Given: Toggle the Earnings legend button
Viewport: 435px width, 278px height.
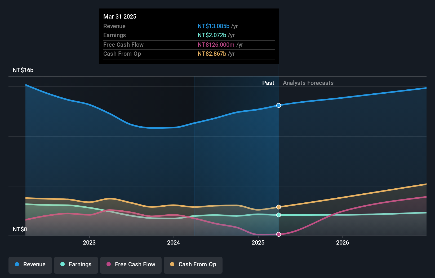Looking at the screenshot, I should click(x=76, y=265).
